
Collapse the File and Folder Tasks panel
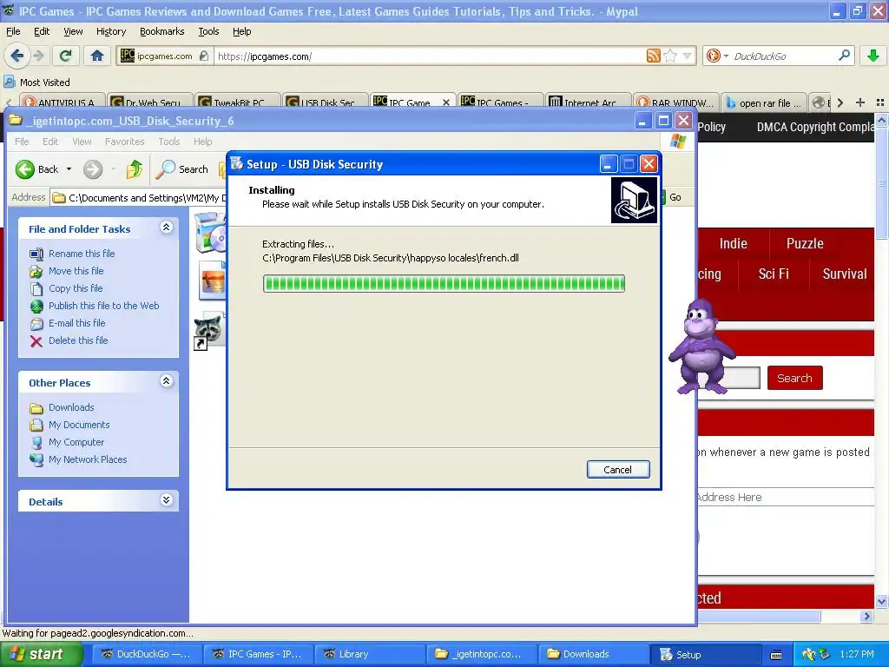click(x=166, y=228)
